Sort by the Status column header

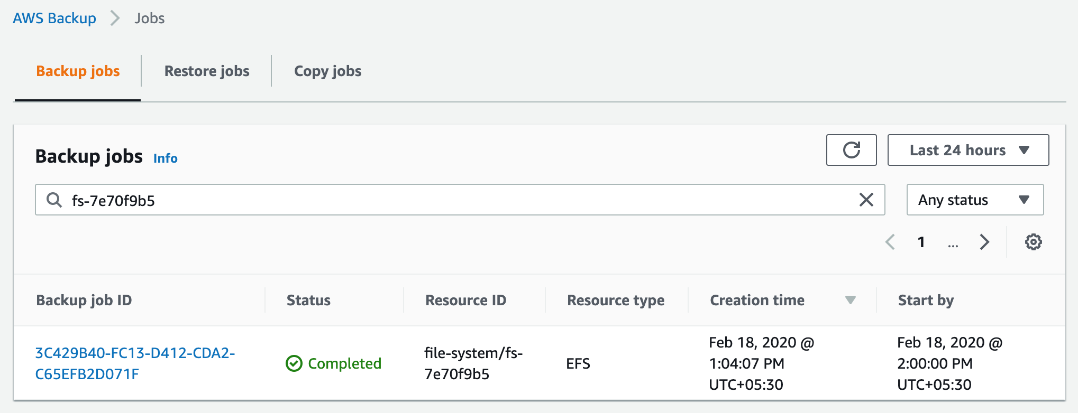(x=308, y=300)
